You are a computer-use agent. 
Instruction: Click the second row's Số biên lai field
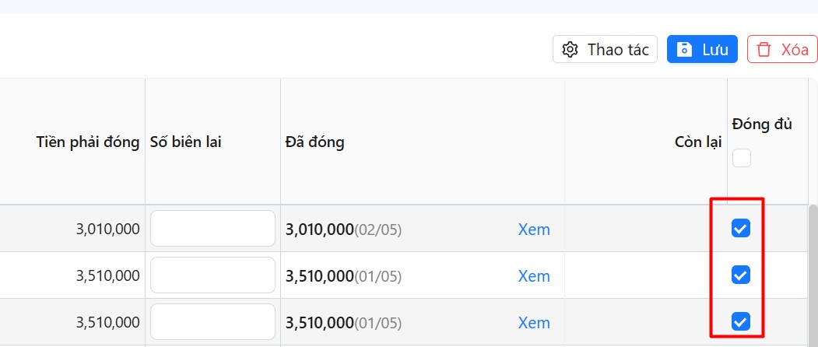(212, 275)
